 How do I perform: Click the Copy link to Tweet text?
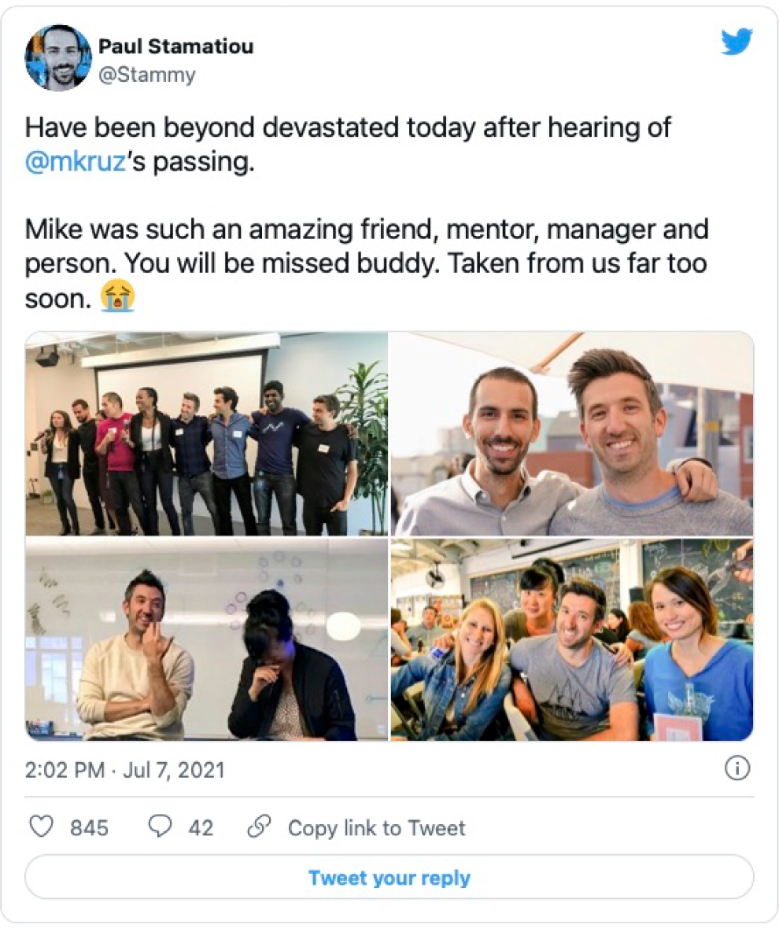pos(376,828)
